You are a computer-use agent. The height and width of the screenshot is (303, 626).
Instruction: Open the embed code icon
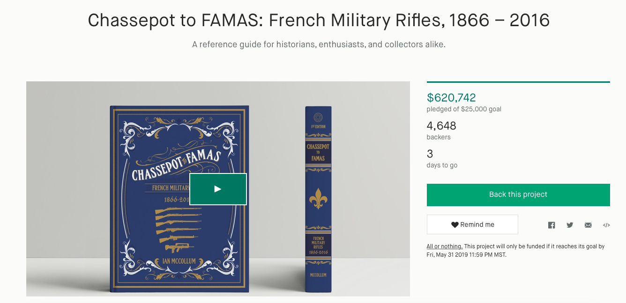pos(606,225)
